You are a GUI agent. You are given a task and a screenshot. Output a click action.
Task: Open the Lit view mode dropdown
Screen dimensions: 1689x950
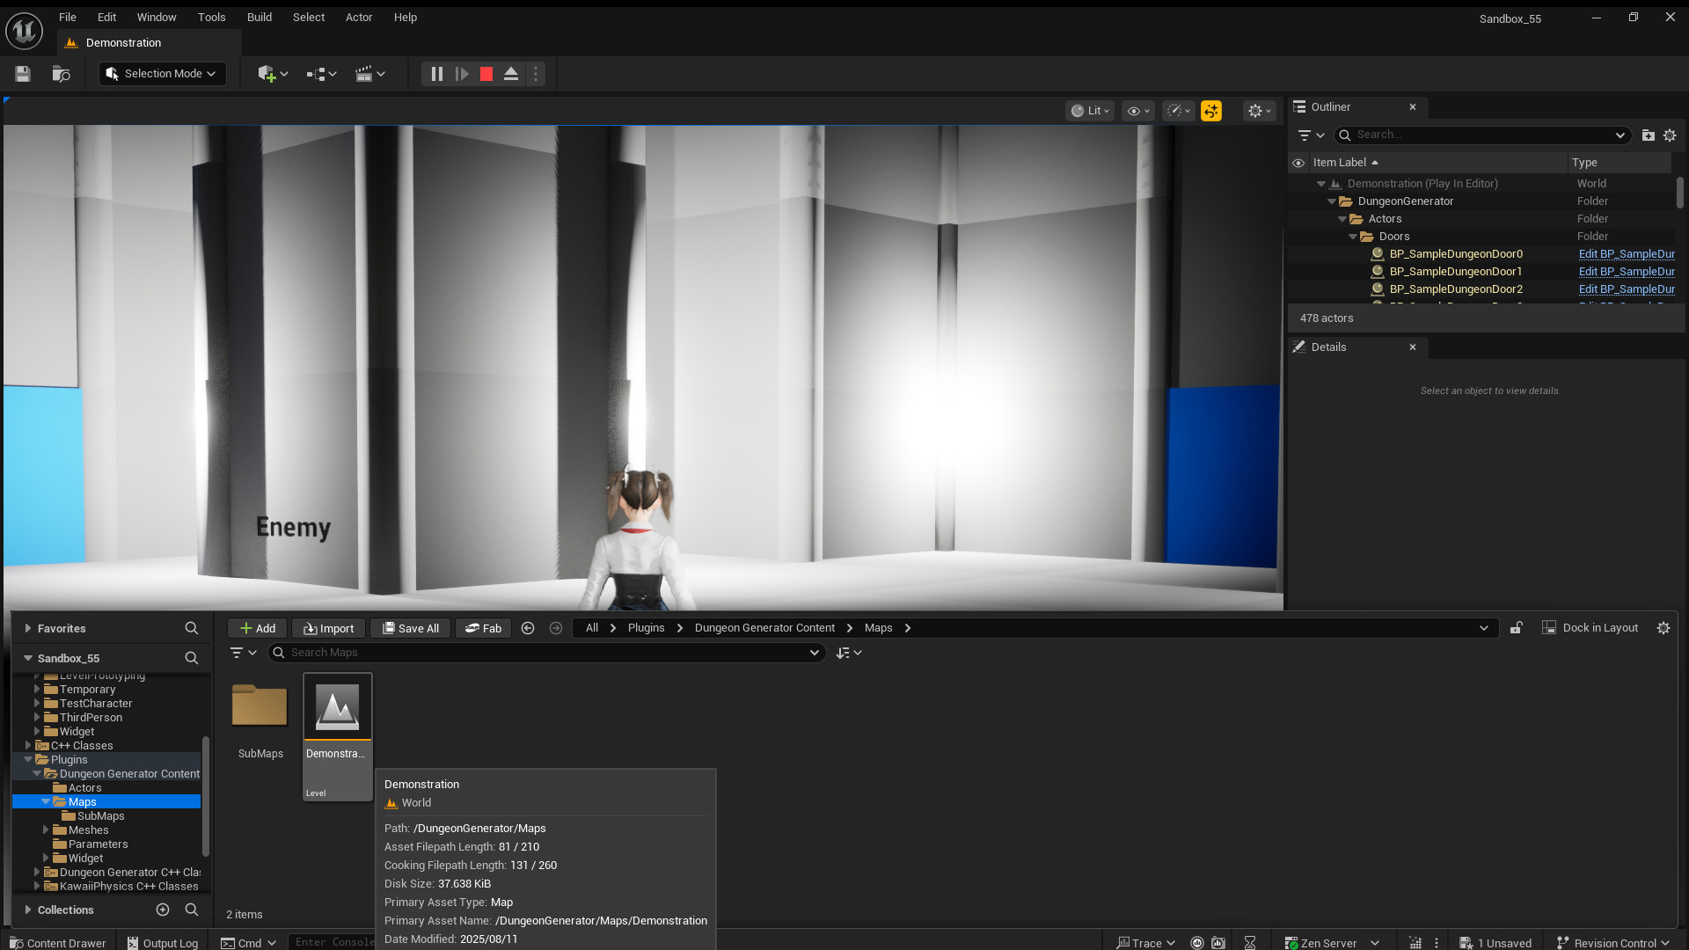tap(1090, 111)
